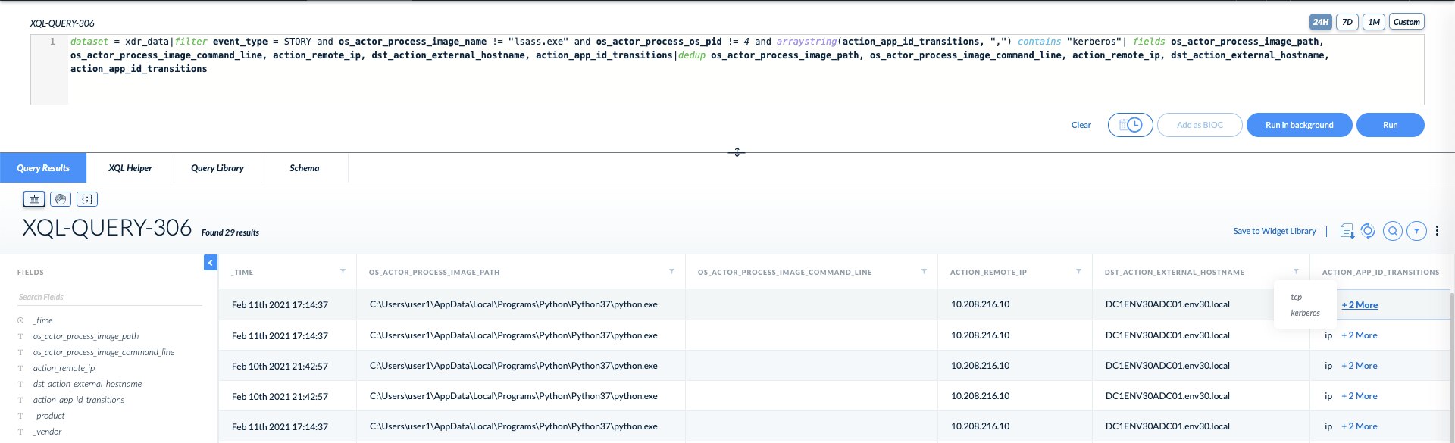Export results to file icon
Viewport: 1455px width, 443px height.
point(1347,231)
